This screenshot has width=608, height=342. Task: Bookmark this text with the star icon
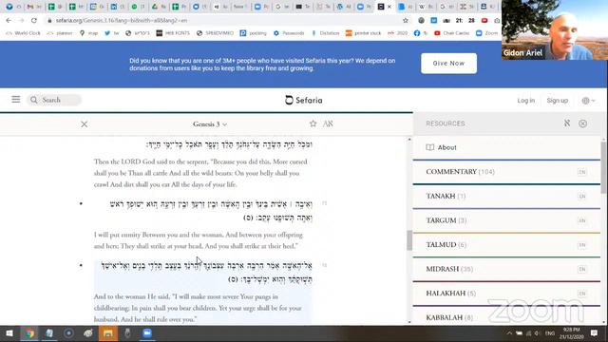click(x=313, y=123)
